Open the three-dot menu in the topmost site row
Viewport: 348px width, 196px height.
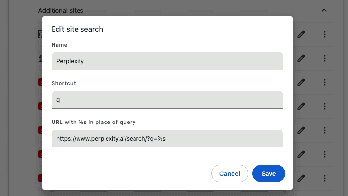pyautogui.click(x=325, y=34)
